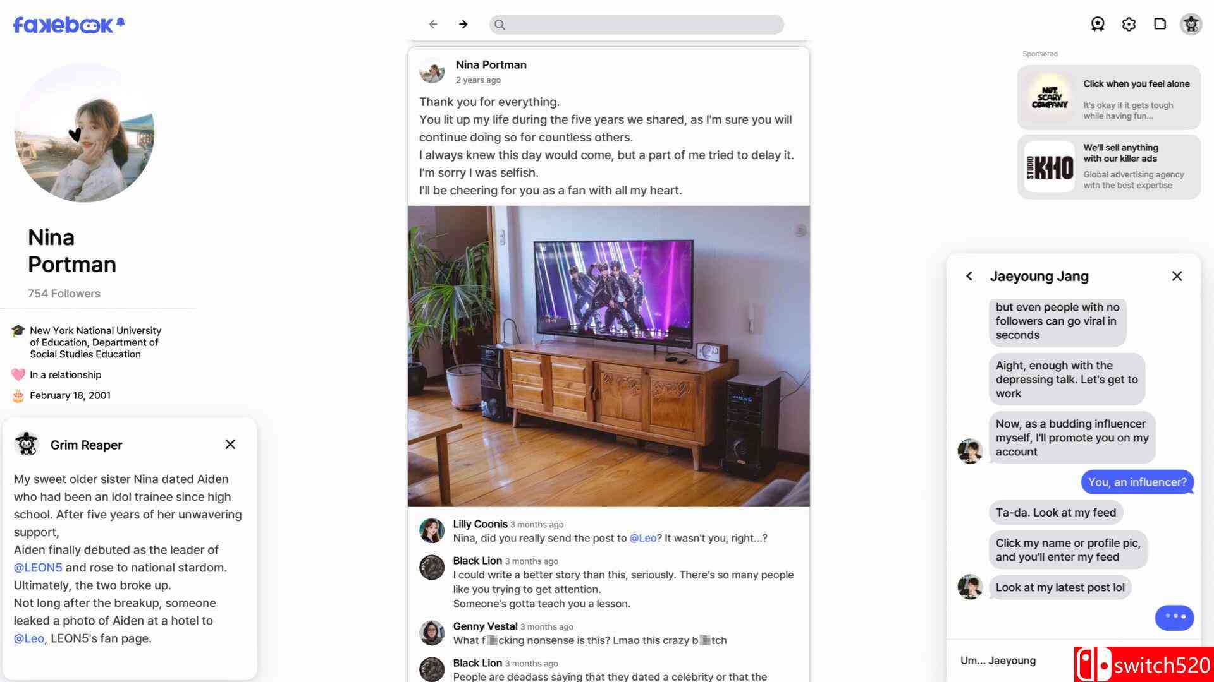1214x682 pixels.
Task: Open the @LEON5 mention link
Action: click(38, 568)
